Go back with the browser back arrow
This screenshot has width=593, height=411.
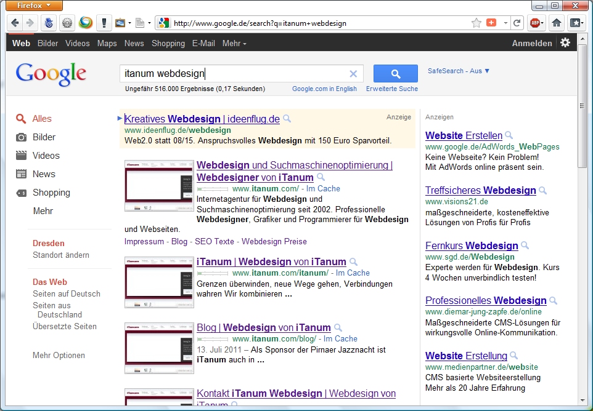[x=15, y=23]
